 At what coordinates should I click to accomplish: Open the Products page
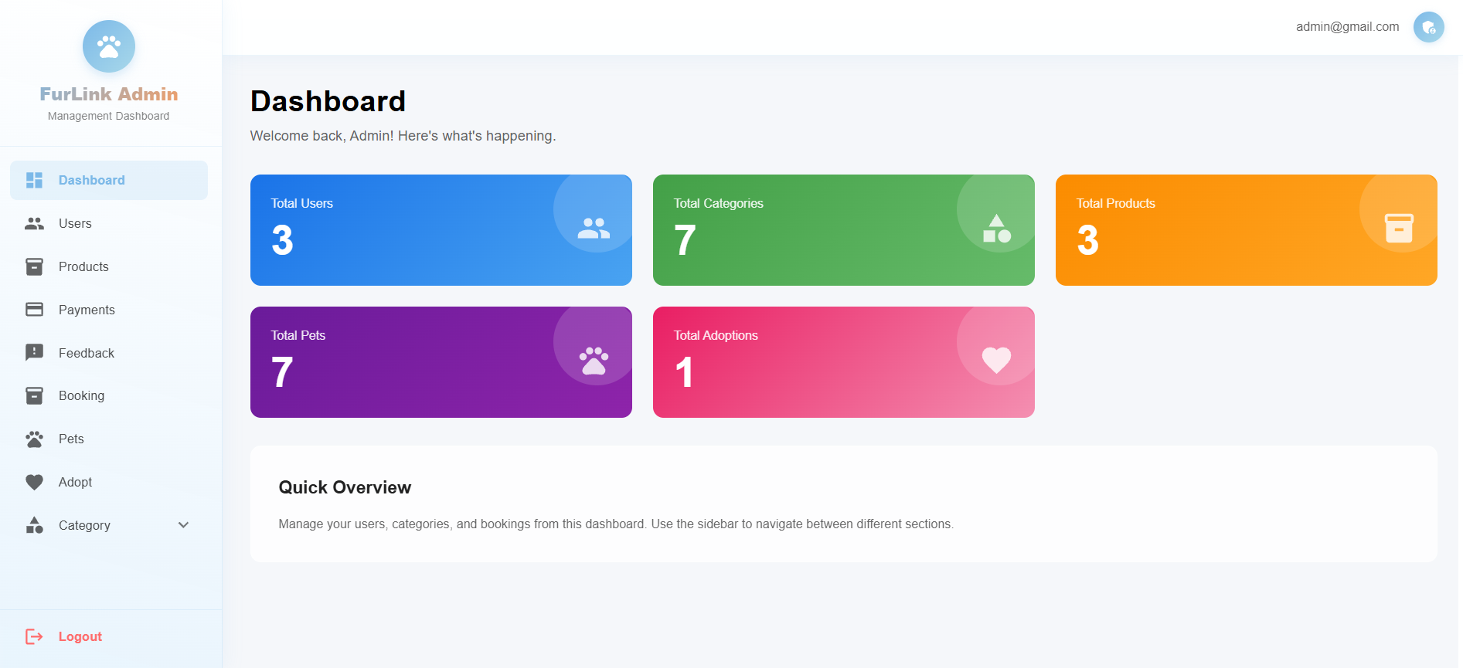tap(109, 266)
